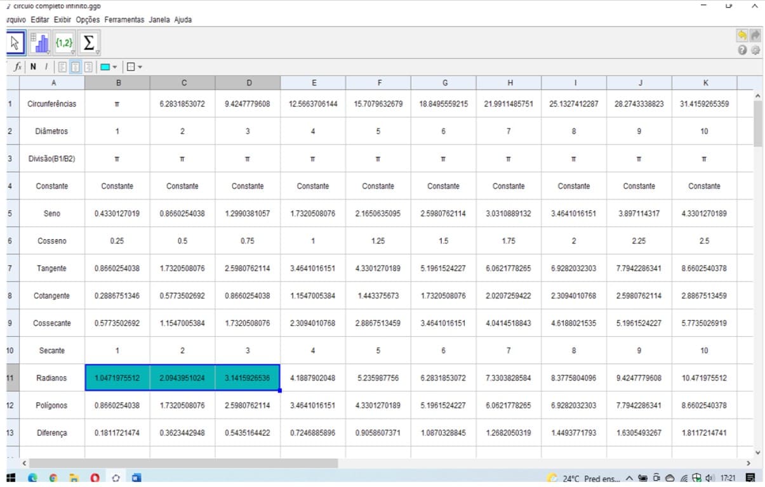The height and width of the screenshot is (487, 765).
Task: Select the Create List tool
Action: pyautogui.click(x=63, y=42)
